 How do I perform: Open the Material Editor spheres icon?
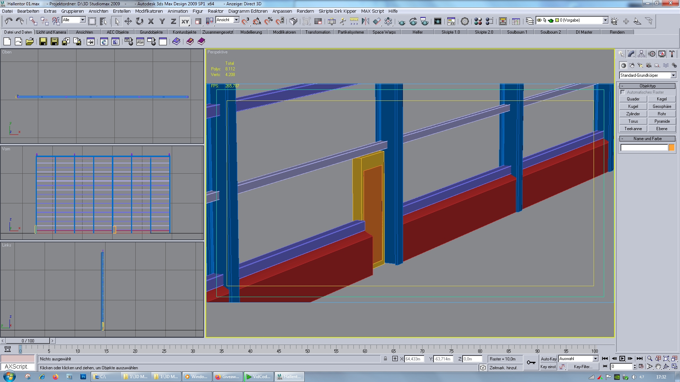[478, 21]
